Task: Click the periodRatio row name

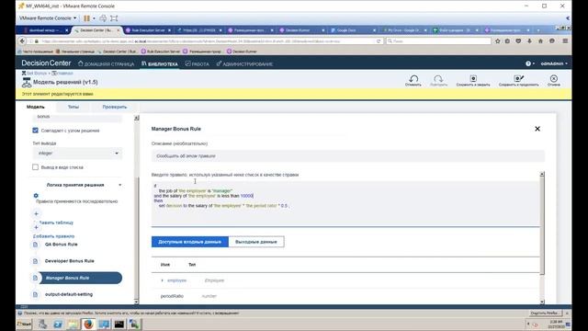Action: pyautogui.click(x=172, y=296)
